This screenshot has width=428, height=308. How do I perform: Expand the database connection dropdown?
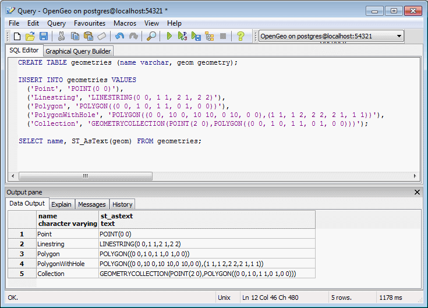click(399, 36)
